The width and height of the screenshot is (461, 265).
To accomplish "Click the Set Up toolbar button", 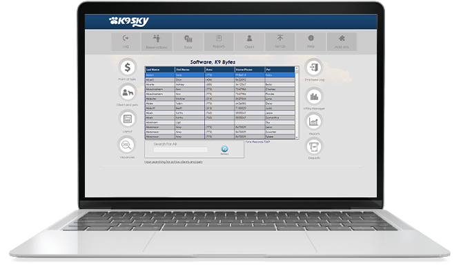I will 280,41.
